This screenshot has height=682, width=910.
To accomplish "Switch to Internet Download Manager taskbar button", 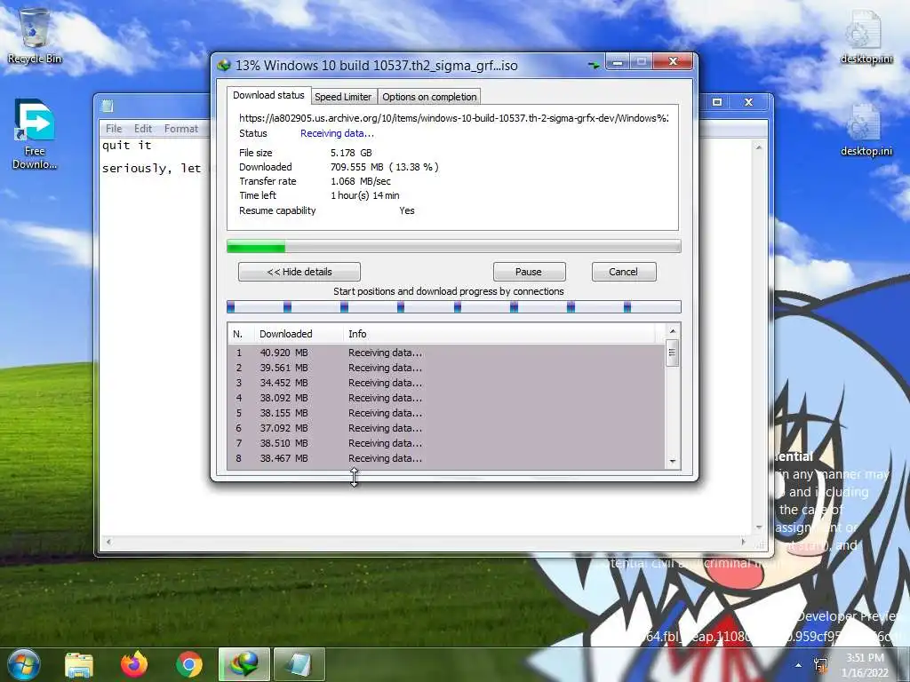I will click(x=244, y=664).
